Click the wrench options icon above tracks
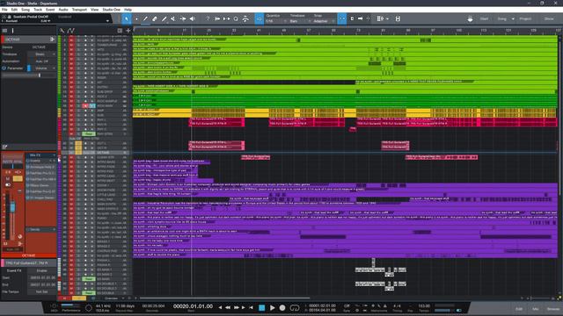563x316 pixels. (62, 31)
